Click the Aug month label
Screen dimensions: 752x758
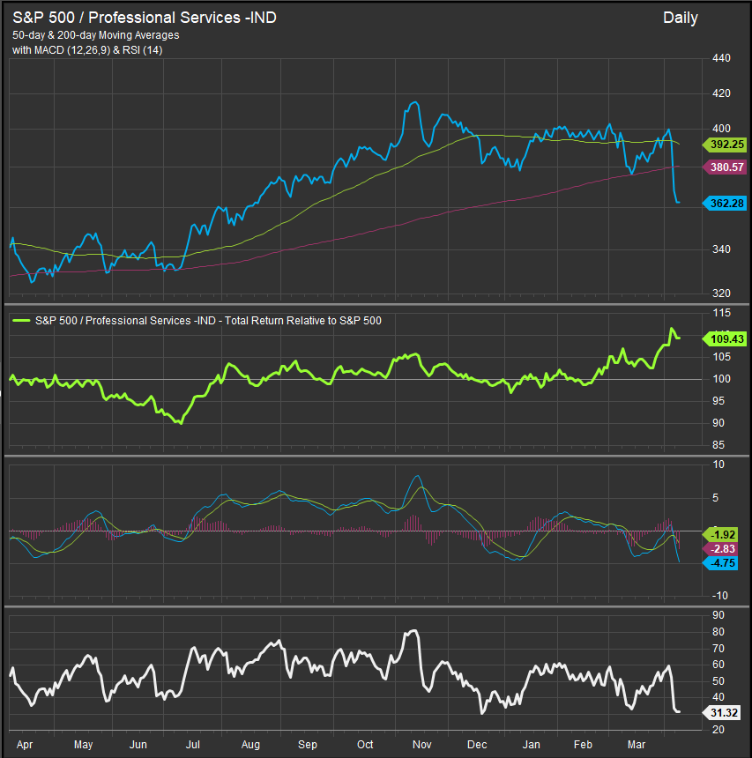click(x=250, y=745)
